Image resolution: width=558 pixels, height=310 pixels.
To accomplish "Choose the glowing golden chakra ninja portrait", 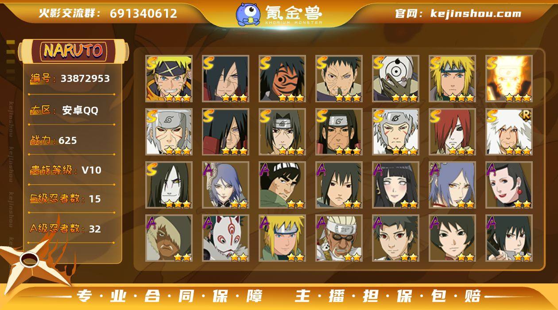I will tap(509, 79).
